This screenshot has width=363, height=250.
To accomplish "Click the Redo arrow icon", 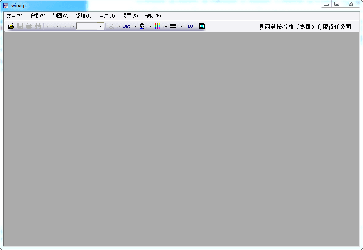I will (64, 26).
